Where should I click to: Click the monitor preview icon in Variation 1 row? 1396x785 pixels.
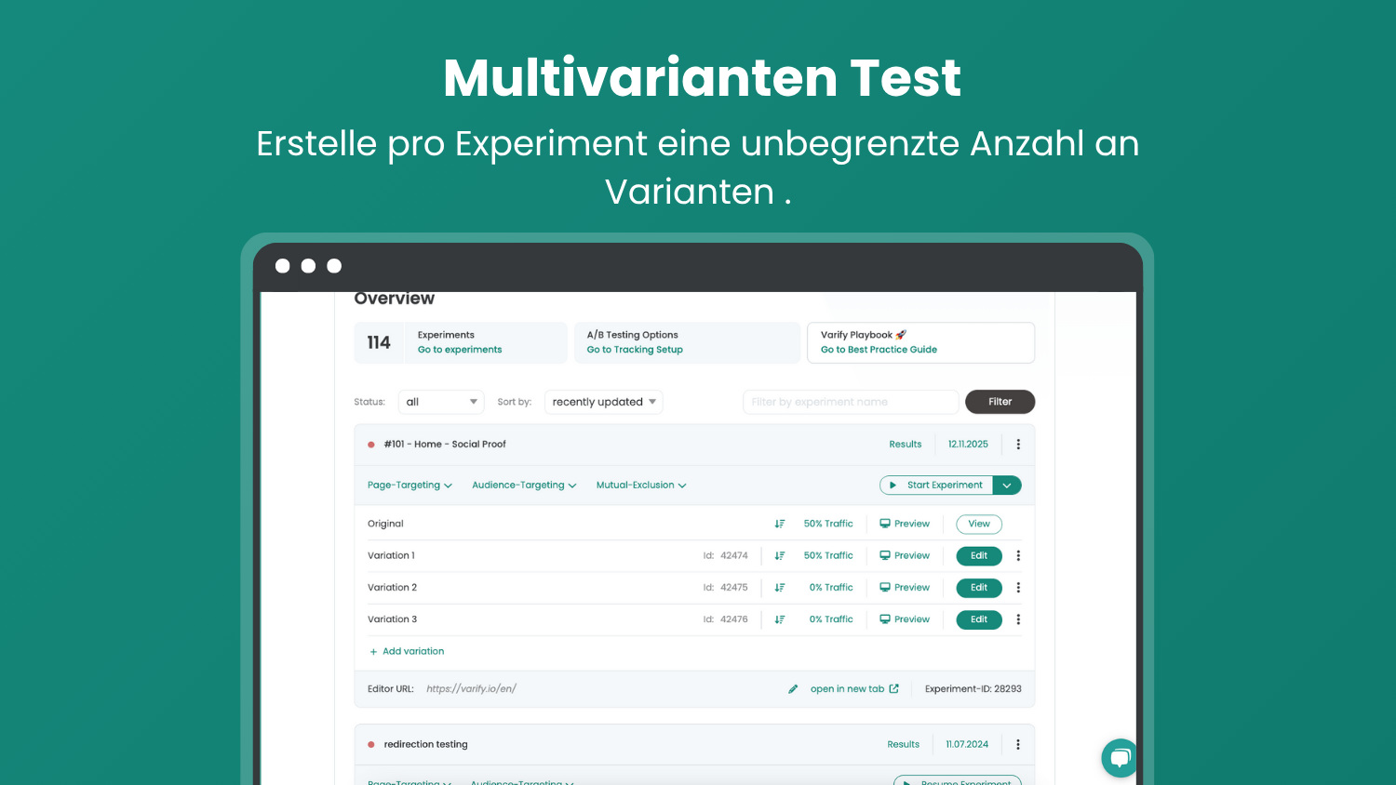(885, 555)
